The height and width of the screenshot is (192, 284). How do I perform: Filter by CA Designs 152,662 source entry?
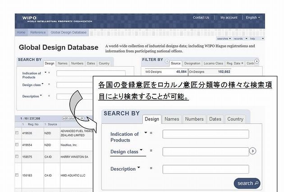coord(210,72)
